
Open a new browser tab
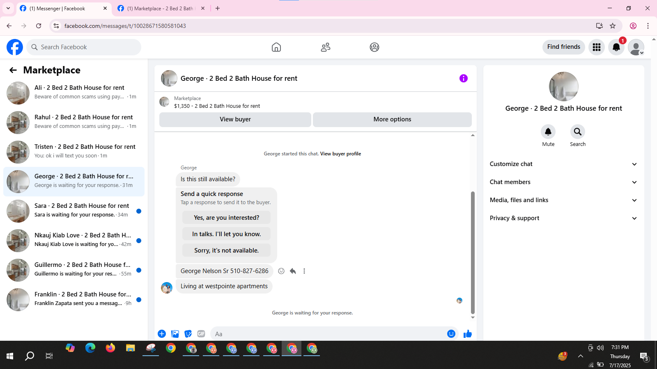pos(218,8)
